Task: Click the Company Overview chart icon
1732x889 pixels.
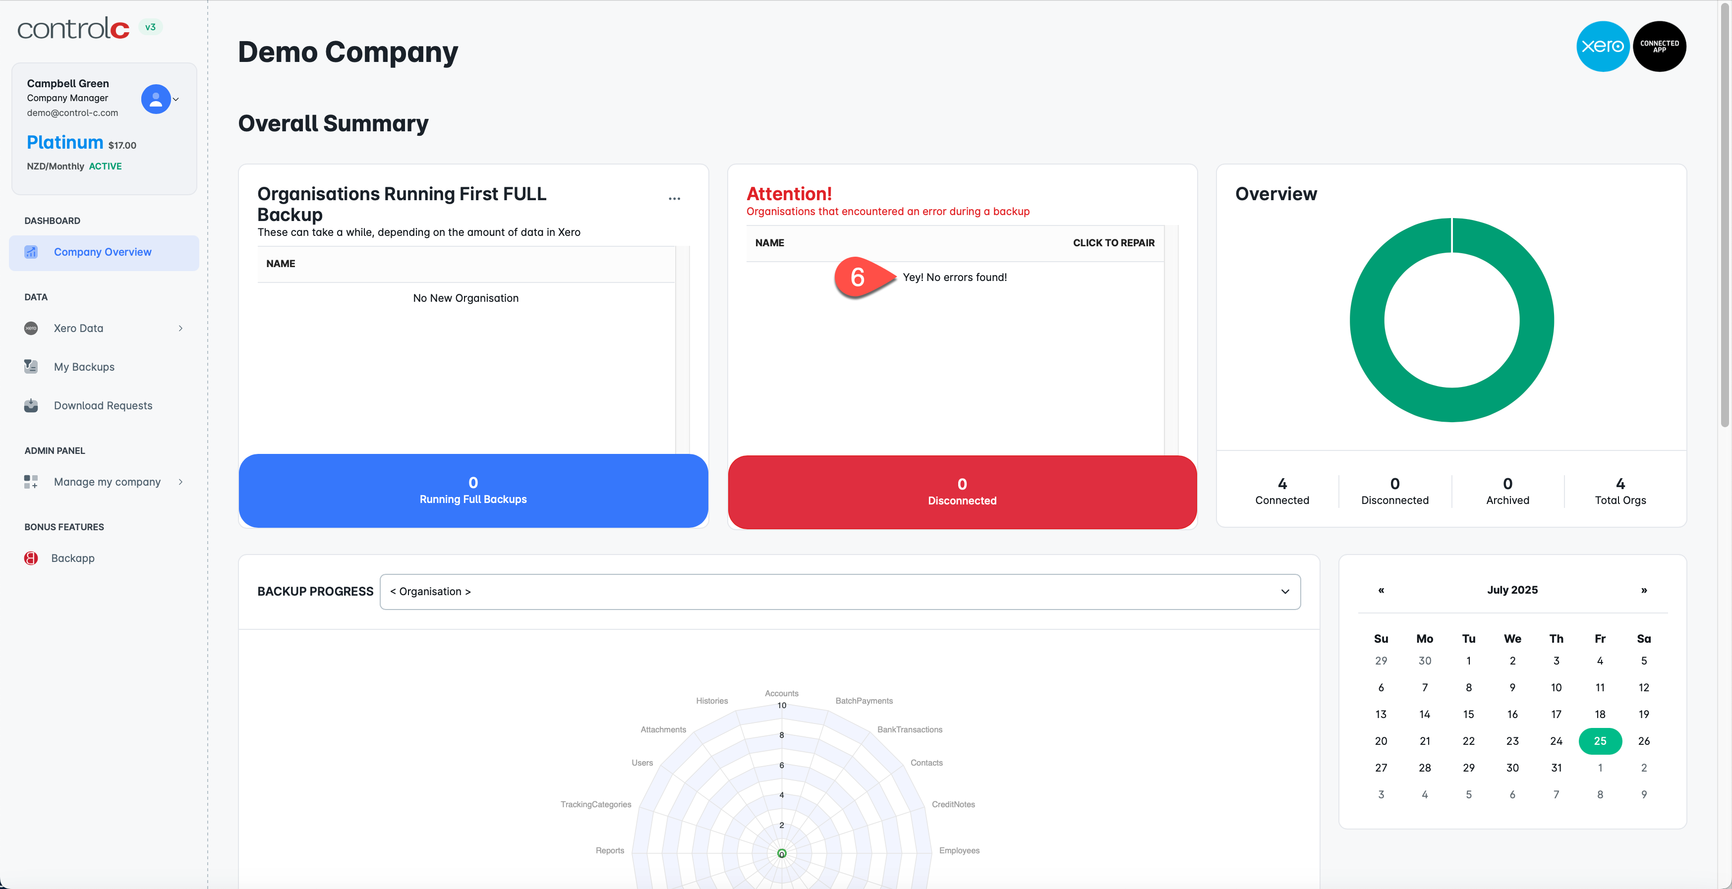Action: point(31,252)
